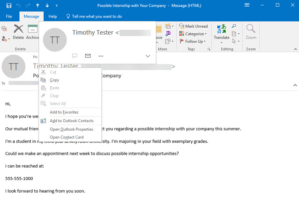Viewport: 299px width, 206px height.
Task: Select Add to Outlook Contacts
Action: 71,121
